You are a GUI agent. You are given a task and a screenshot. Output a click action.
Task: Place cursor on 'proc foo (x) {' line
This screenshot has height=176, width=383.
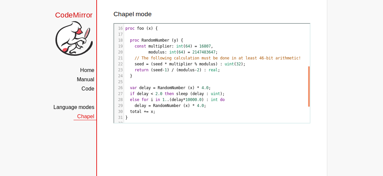click(142, 28)
